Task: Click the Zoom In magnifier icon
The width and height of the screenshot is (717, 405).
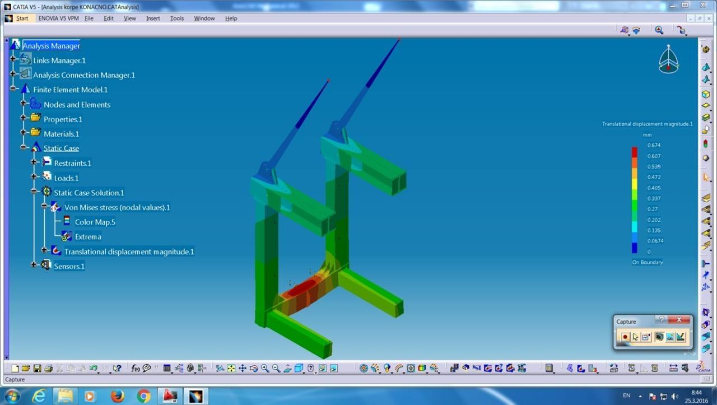Action: point(265,368)
